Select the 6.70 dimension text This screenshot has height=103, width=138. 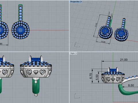point(91,76)
